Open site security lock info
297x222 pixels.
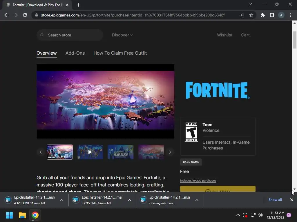point(37,15)
